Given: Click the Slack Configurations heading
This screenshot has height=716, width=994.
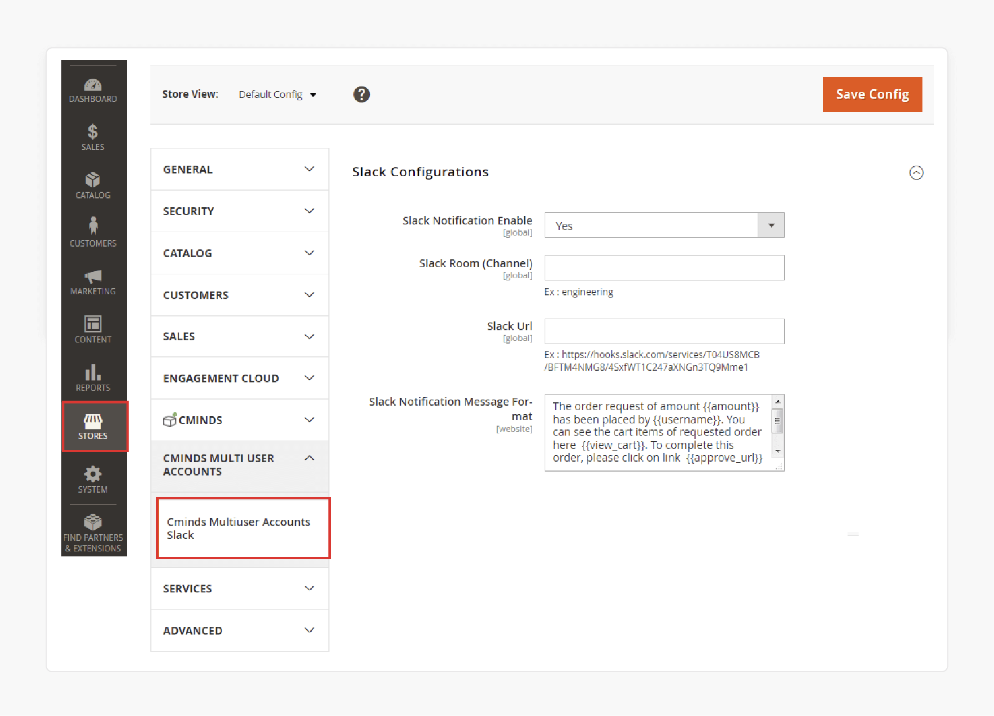Looking at the screenshot, I should [x=420, y=172].
